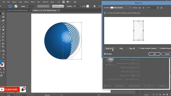Select the Scale transform tool

3,34
